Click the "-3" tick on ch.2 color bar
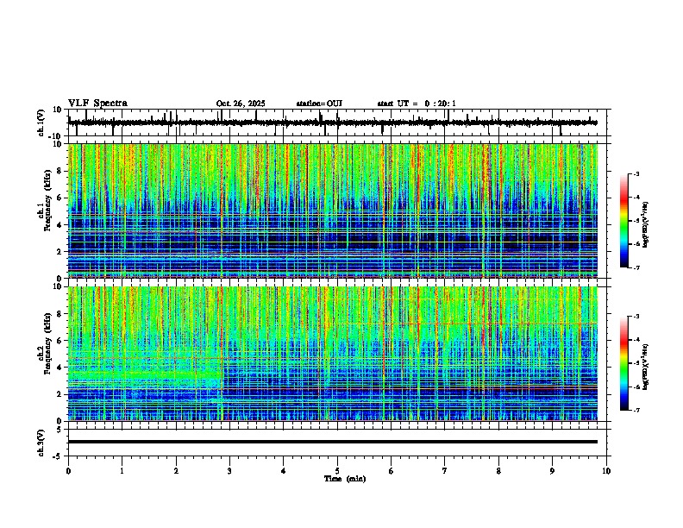 [x=636, y=317]
